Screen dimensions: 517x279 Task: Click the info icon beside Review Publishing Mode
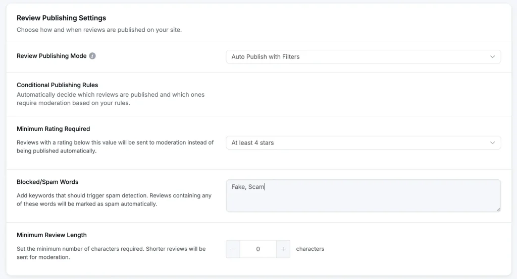(x=92, y=56)
